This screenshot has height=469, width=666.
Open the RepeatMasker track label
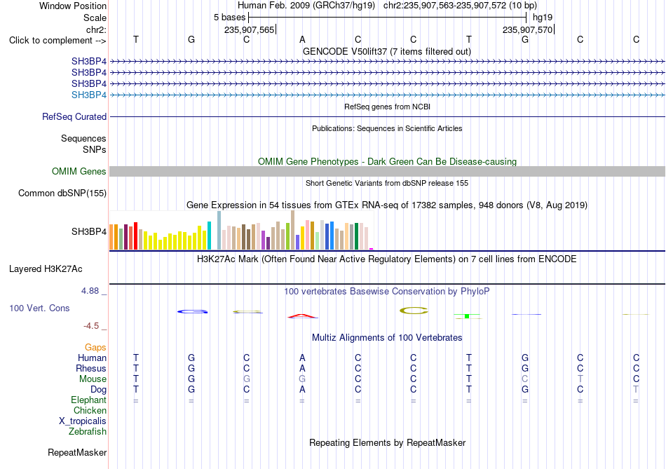click(77, 453)
